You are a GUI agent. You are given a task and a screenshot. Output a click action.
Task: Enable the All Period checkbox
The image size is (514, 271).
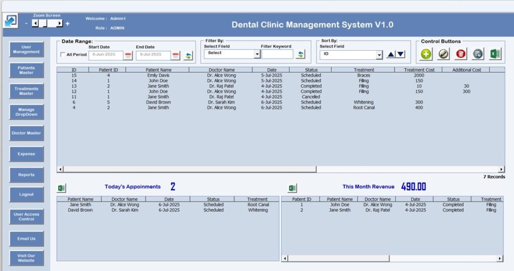(x=63, y=55)
